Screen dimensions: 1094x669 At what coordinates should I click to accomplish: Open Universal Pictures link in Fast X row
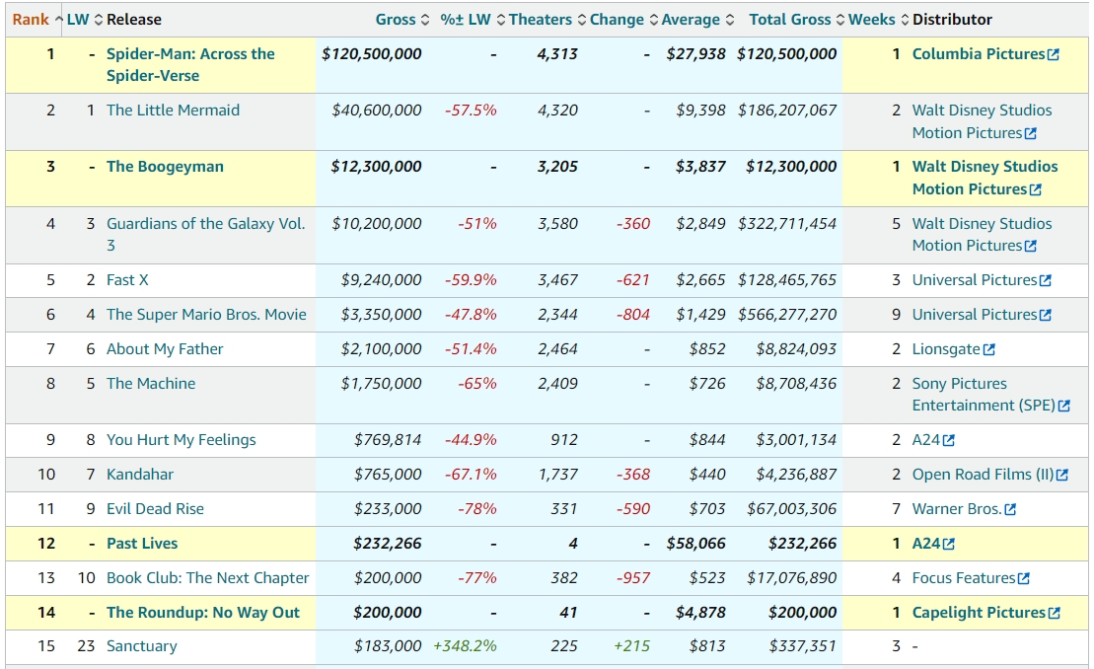[975, 280]
